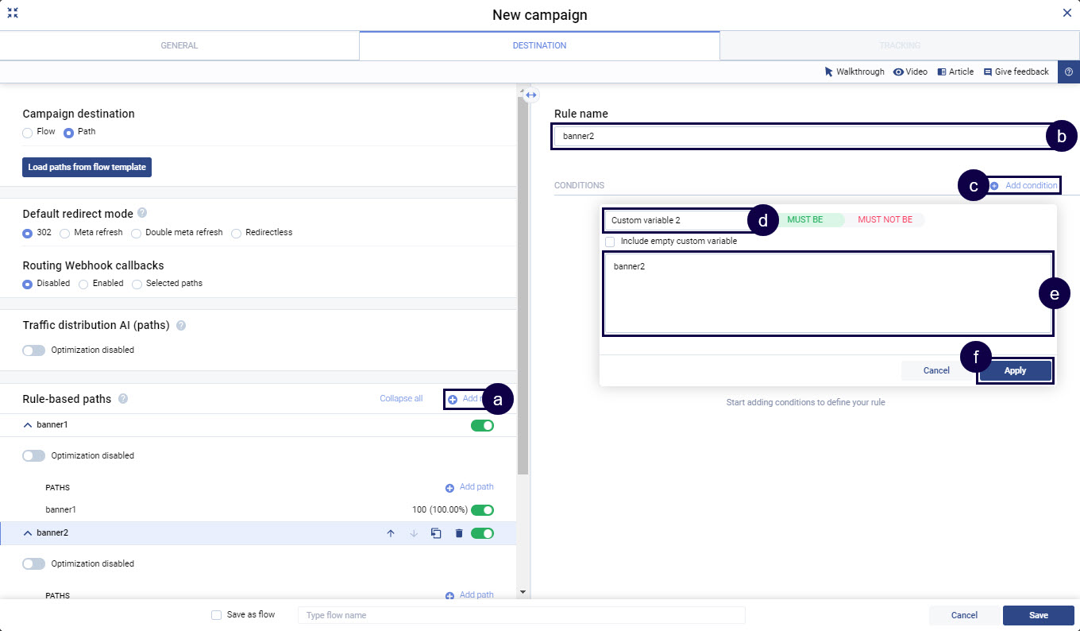
Task: Open the Walkthrough guide
Action: (x=854, y=72)
